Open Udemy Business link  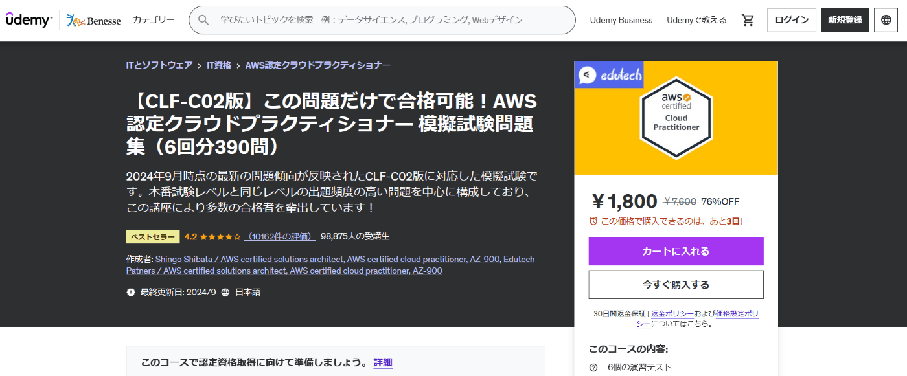(x=621, y=20)
